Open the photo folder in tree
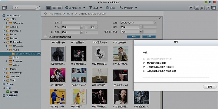The image size is (218, 109). (x=16, y=57)
